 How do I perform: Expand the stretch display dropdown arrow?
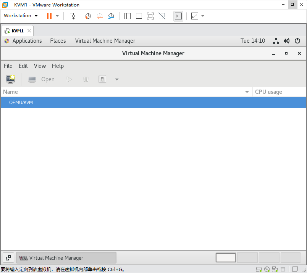tap(203, 16)
